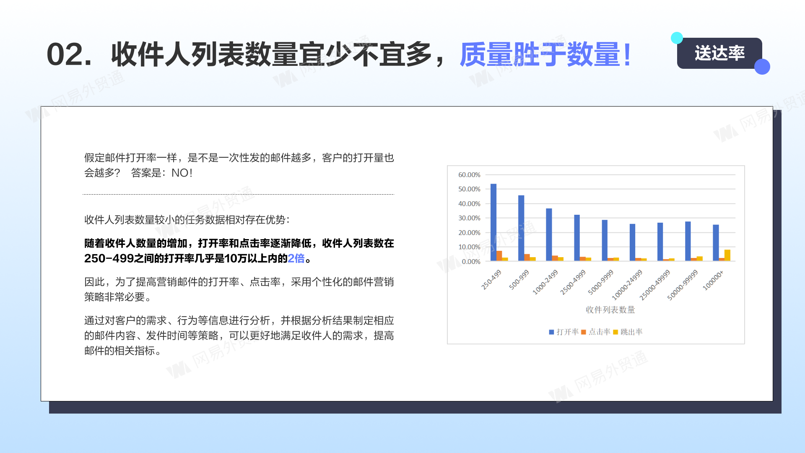Click the blue circle below the 送达率 badge
805x453 pixels.
click(762, 67)
